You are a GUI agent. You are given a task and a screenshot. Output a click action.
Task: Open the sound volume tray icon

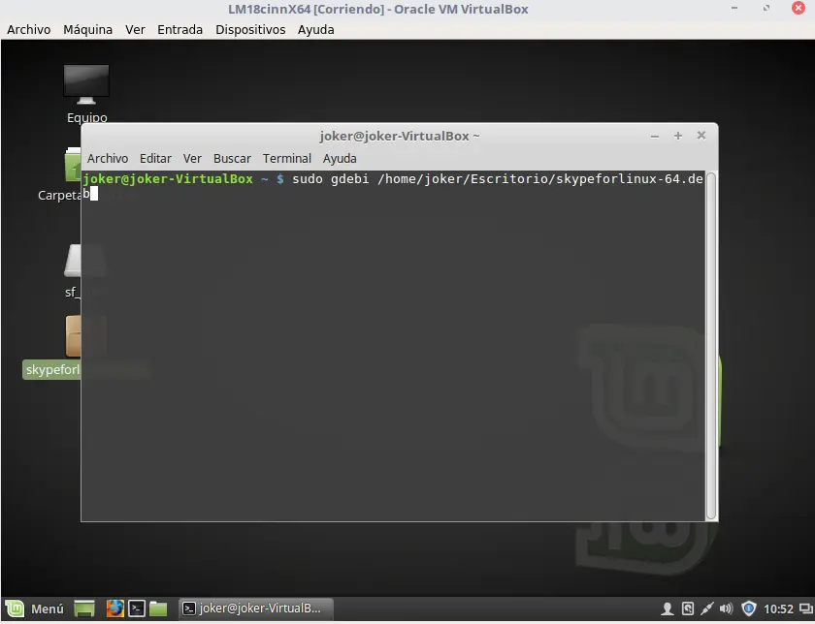pyautogui.click(x=726, y=608)
